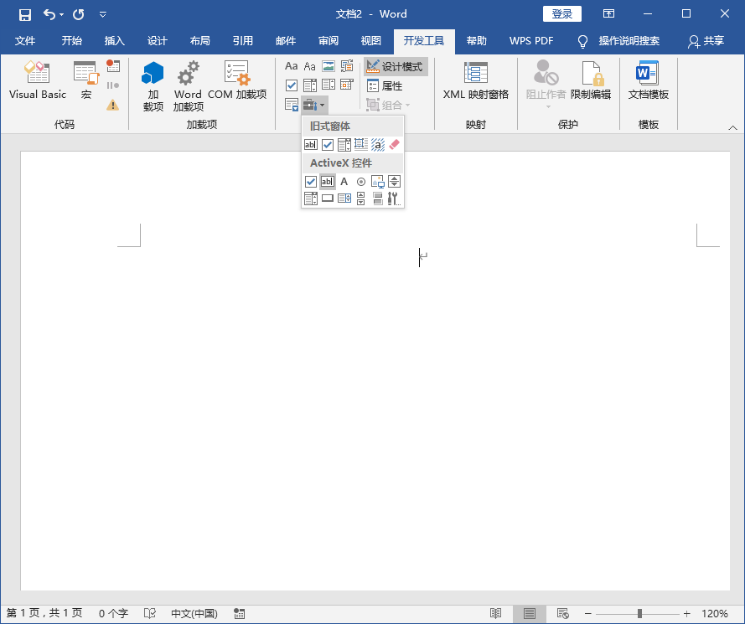This screenshot has height=624, width=745.
Task: Insert combo box content control
Action: pos(310,85)
